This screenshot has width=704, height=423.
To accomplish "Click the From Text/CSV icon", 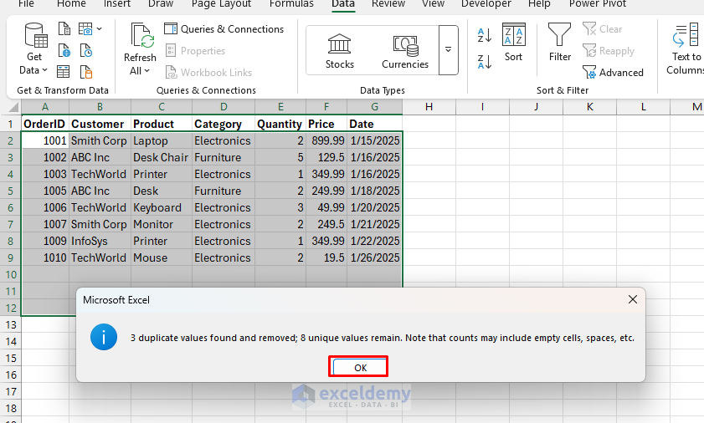I will pos(64,29).
